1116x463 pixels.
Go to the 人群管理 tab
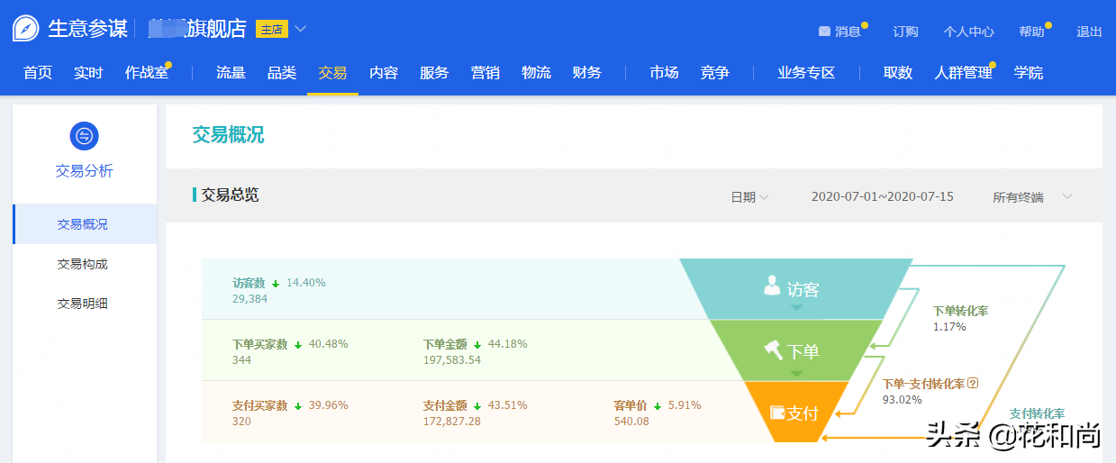tap(963, 73)
